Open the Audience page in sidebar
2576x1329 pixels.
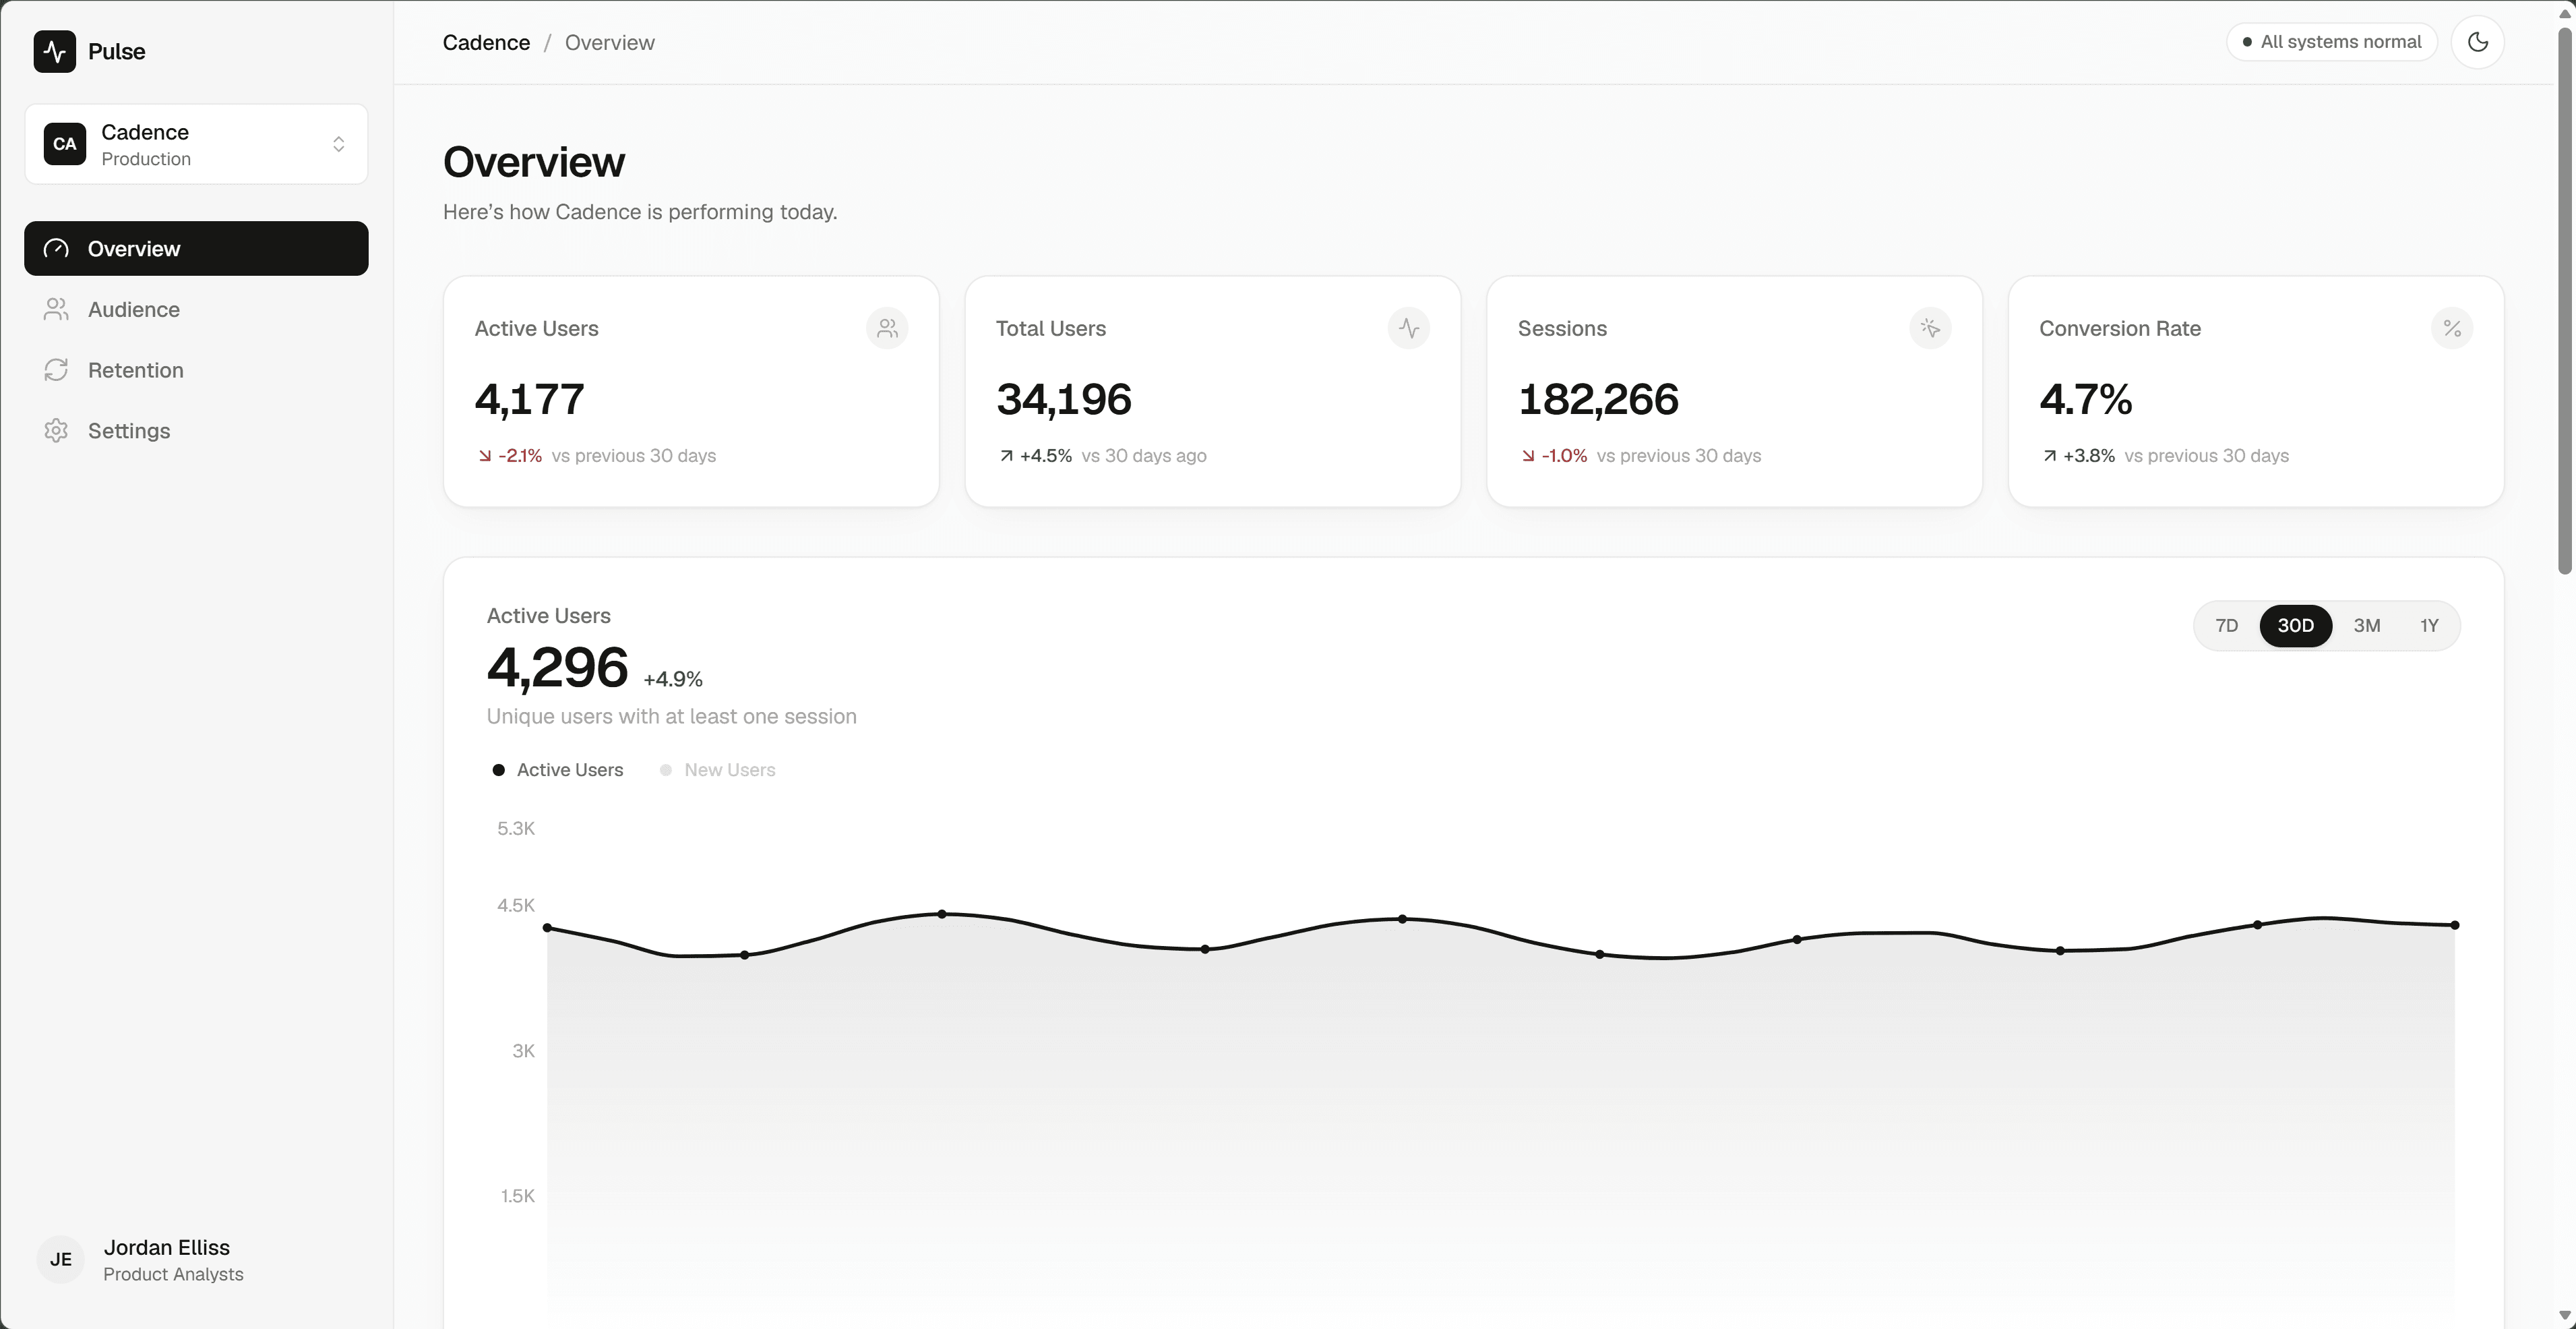[196, 309]
